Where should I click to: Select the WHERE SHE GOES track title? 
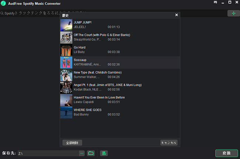pos(88,110)
